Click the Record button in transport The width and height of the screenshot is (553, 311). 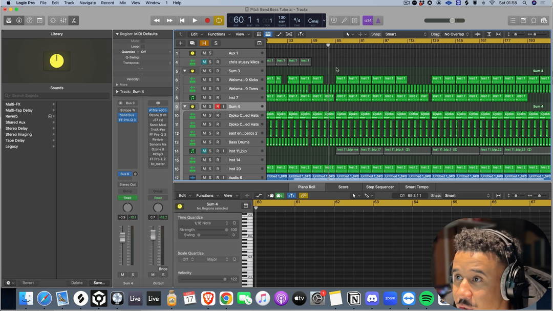tap(207, 20)
